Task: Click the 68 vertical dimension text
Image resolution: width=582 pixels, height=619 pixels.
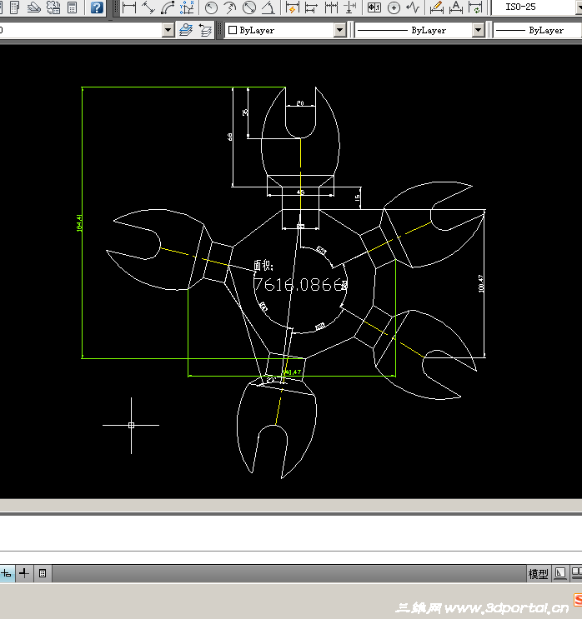Action: pyautogui.click(x=230, y=137)
